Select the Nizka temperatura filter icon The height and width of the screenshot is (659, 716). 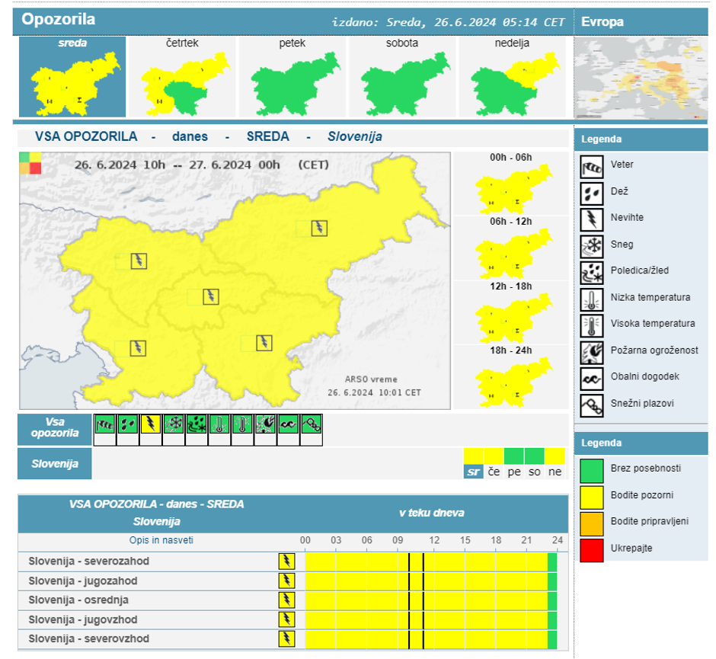click(x=218, y=425)
